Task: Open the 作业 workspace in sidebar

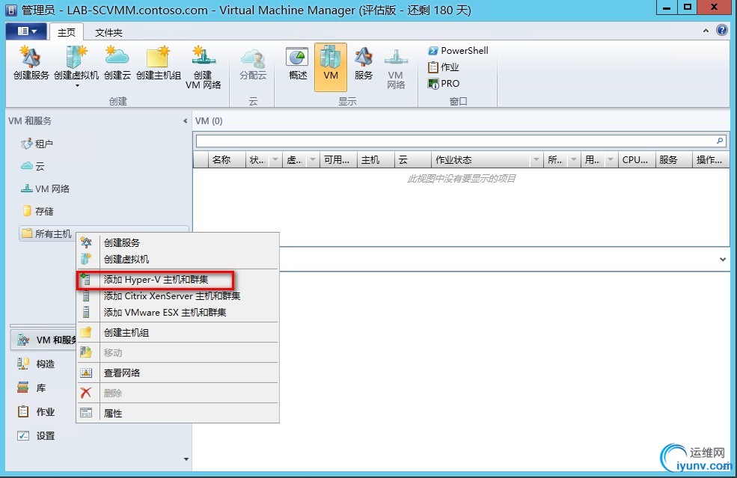Action: 36,411
